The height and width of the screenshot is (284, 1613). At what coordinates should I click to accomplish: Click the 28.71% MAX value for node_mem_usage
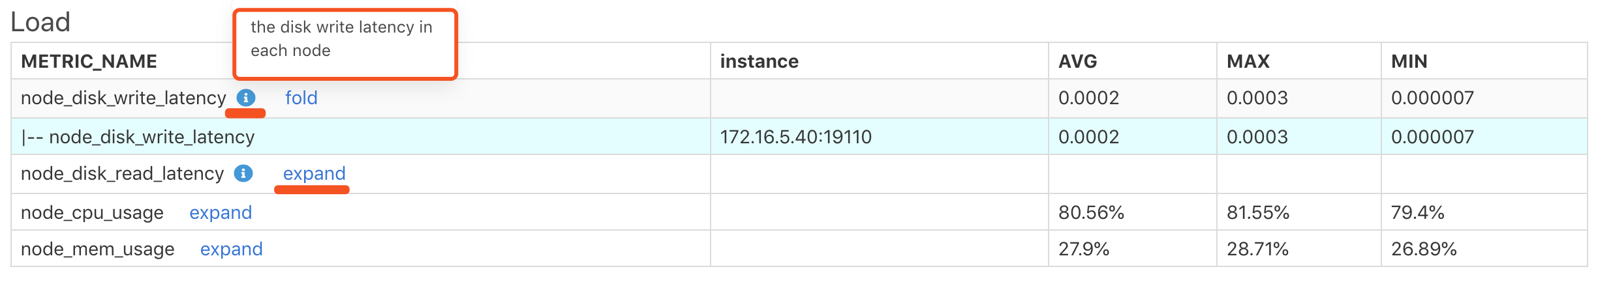tap(1257, 249)
